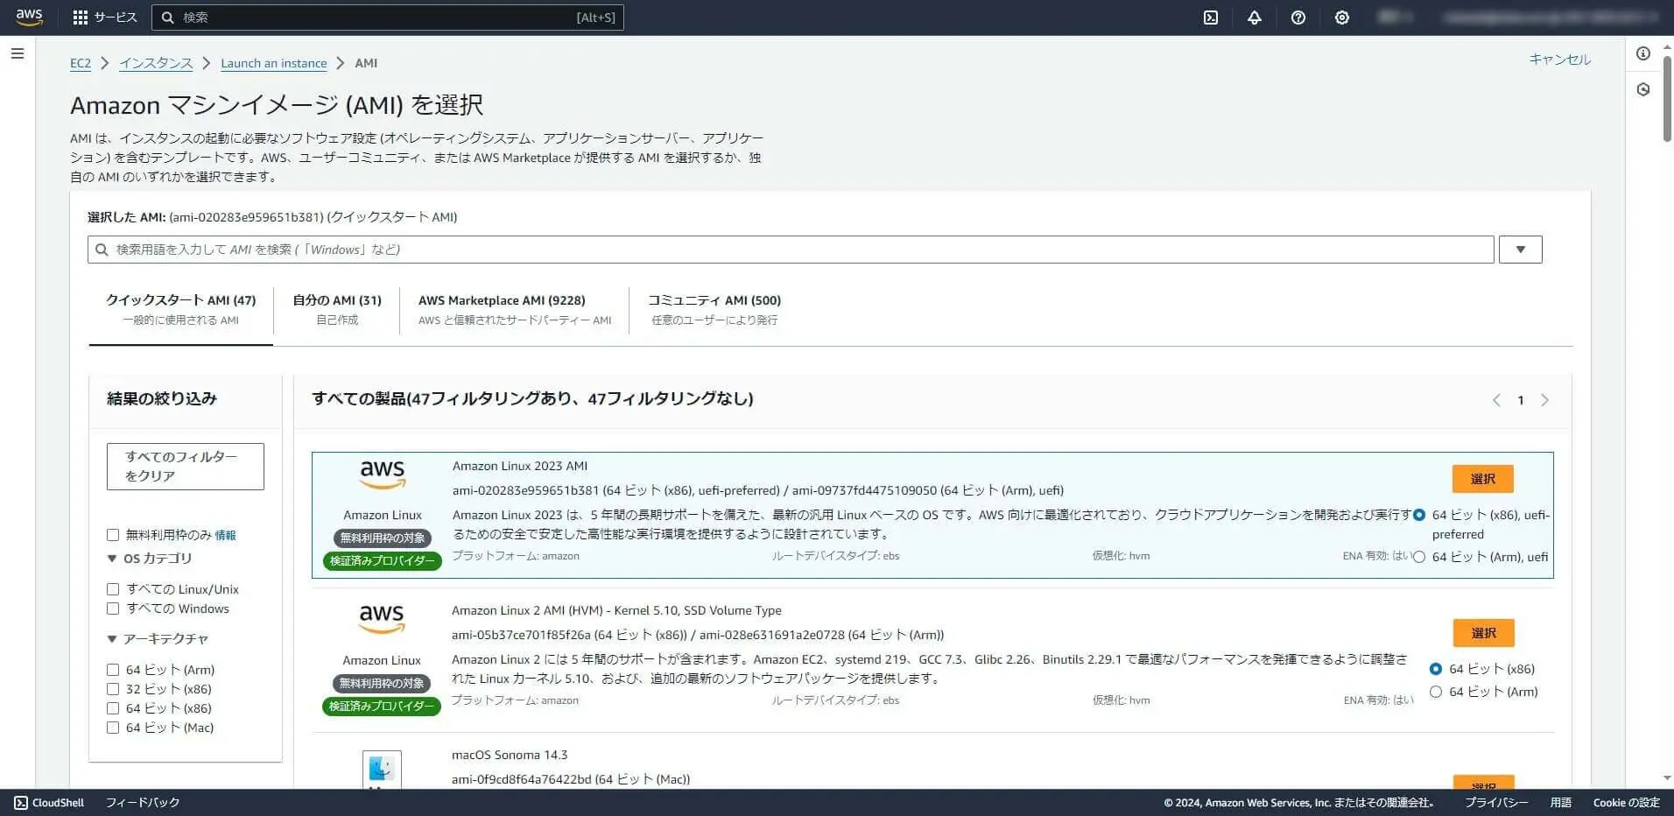Open プライバシー link in footer
This screenshot has width=1674, height=816.
point(1496,803)
